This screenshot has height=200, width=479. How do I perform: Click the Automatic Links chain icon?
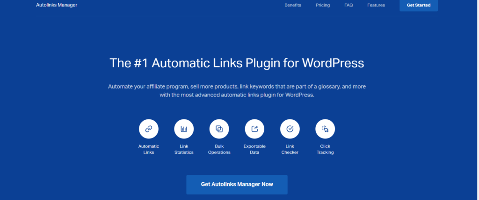pyautogui.click(x=148, y=129)
